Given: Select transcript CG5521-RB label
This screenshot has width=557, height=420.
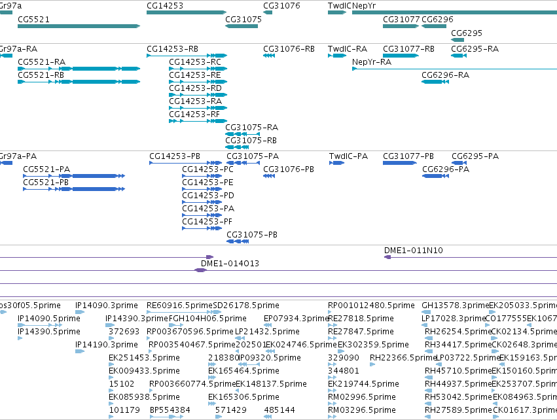Looking at the screenshot, I should (41, 75).
